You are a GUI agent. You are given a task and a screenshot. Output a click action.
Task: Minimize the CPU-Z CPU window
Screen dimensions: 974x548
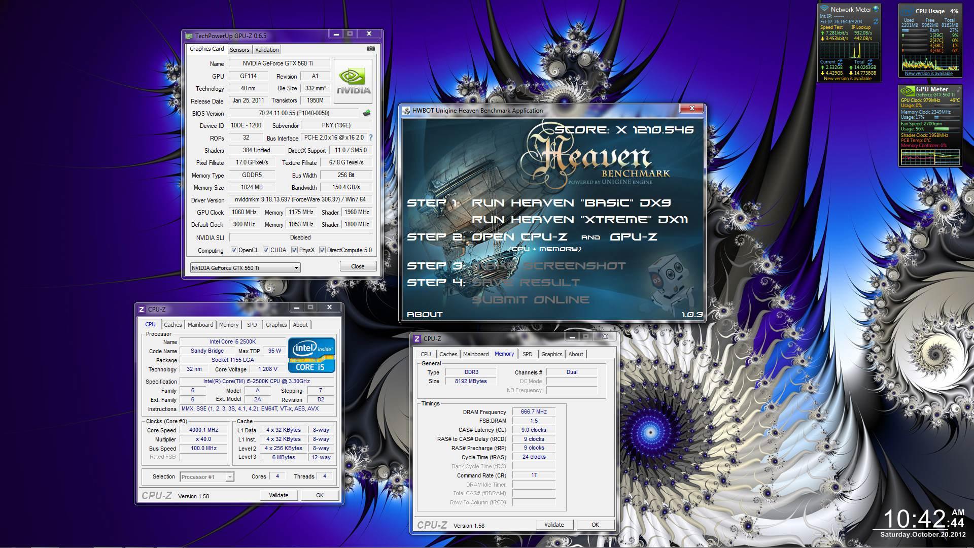(x=296, y=307)
